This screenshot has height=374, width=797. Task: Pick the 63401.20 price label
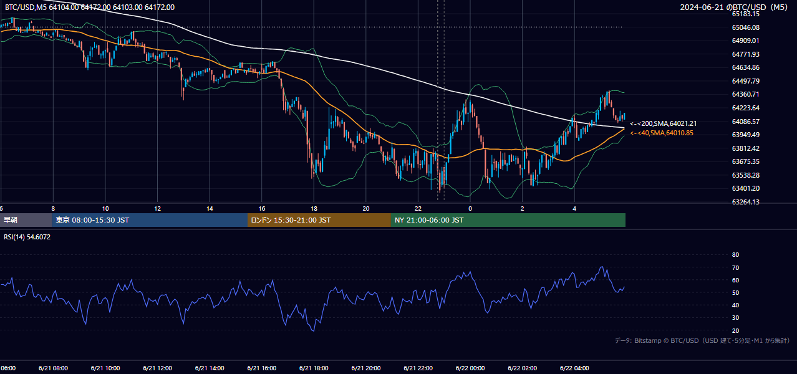coord(745,188)
